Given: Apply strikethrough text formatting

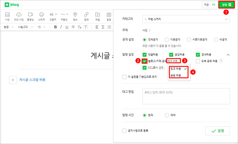Looking at the screenshot, I should [x=73, y=27].
